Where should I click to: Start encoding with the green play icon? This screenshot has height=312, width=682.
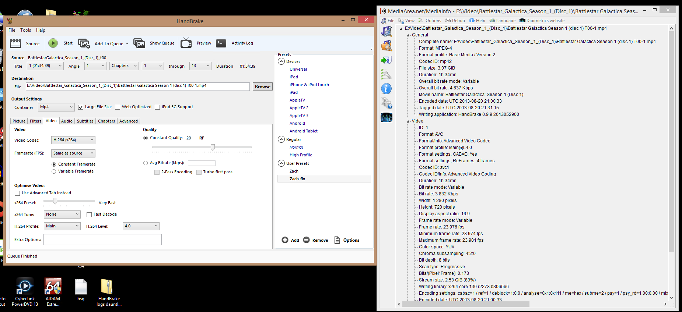(x=53, y=43)
